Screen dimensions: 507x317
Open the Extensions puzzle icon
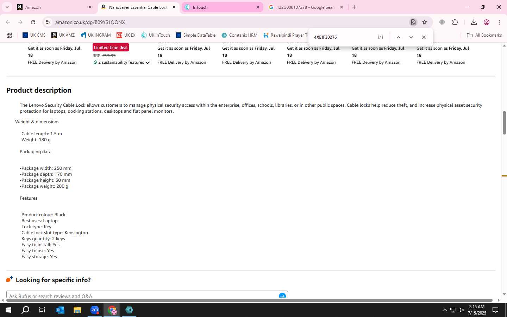point(455,22)
